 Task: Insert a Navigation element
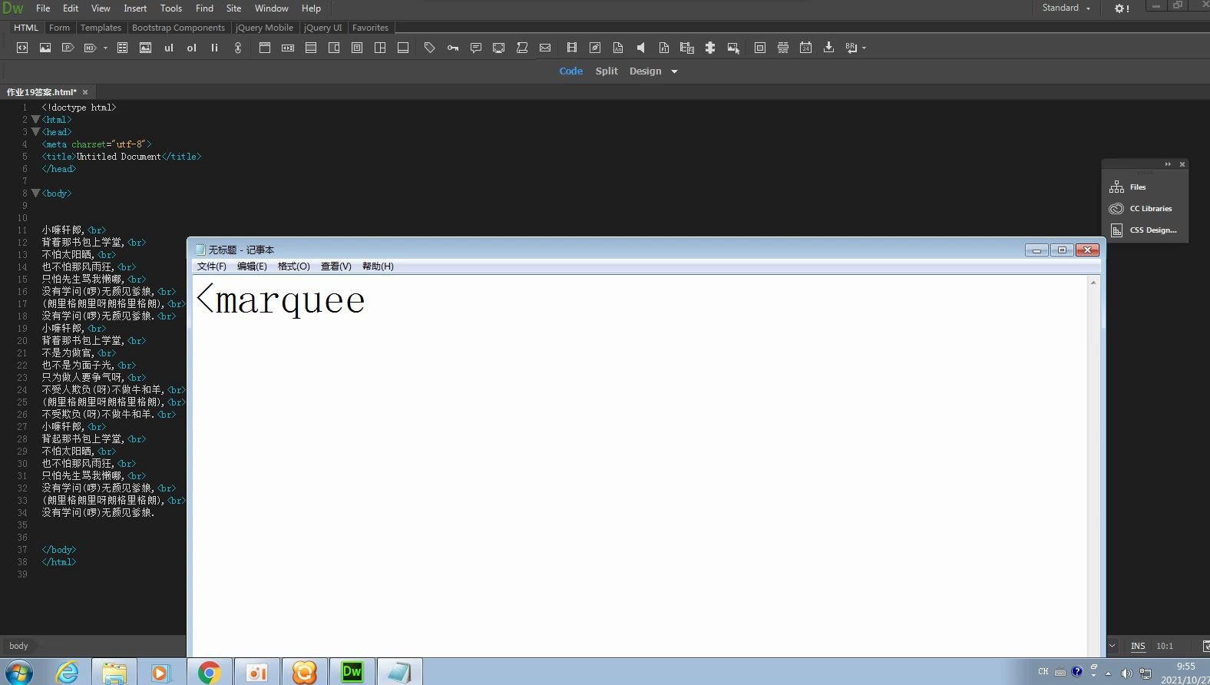288,48
